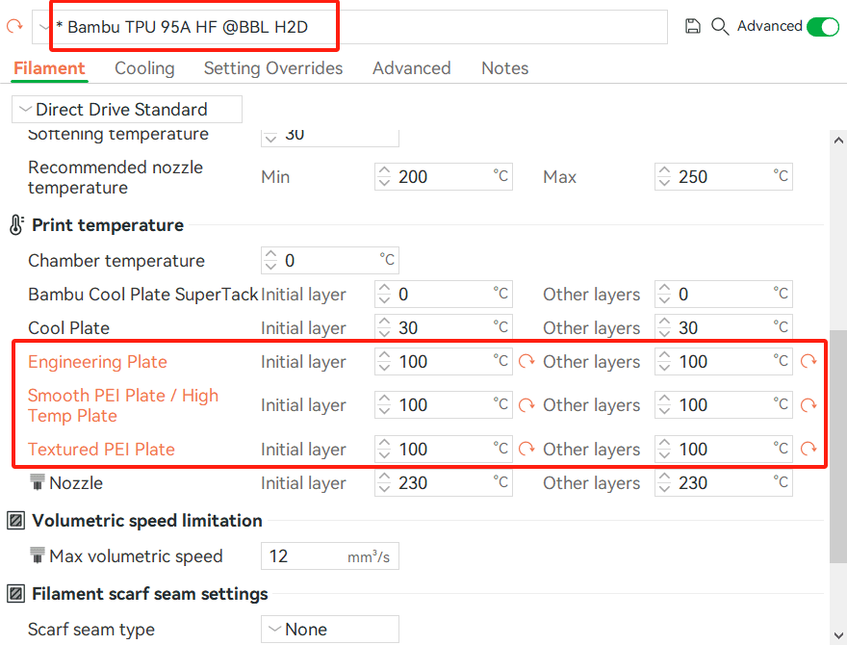This screenshot has height=645, width=847.
Task: Increase Cool Plate initial layer stepper
Action: pos(384,321)
